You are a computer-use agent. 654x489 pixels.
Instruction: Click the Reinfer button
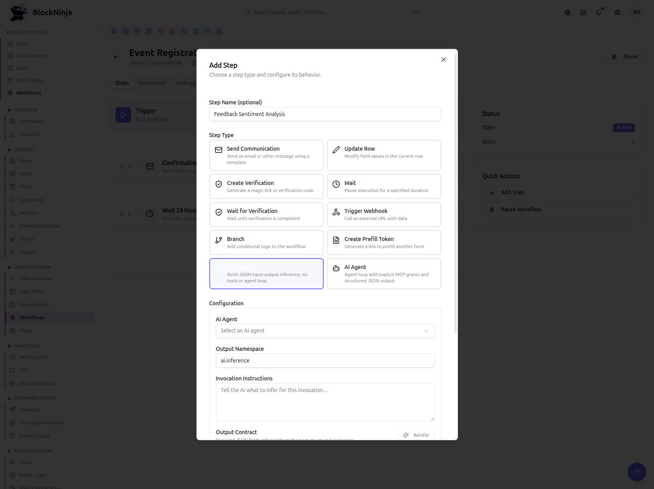(x=416, y=435)
